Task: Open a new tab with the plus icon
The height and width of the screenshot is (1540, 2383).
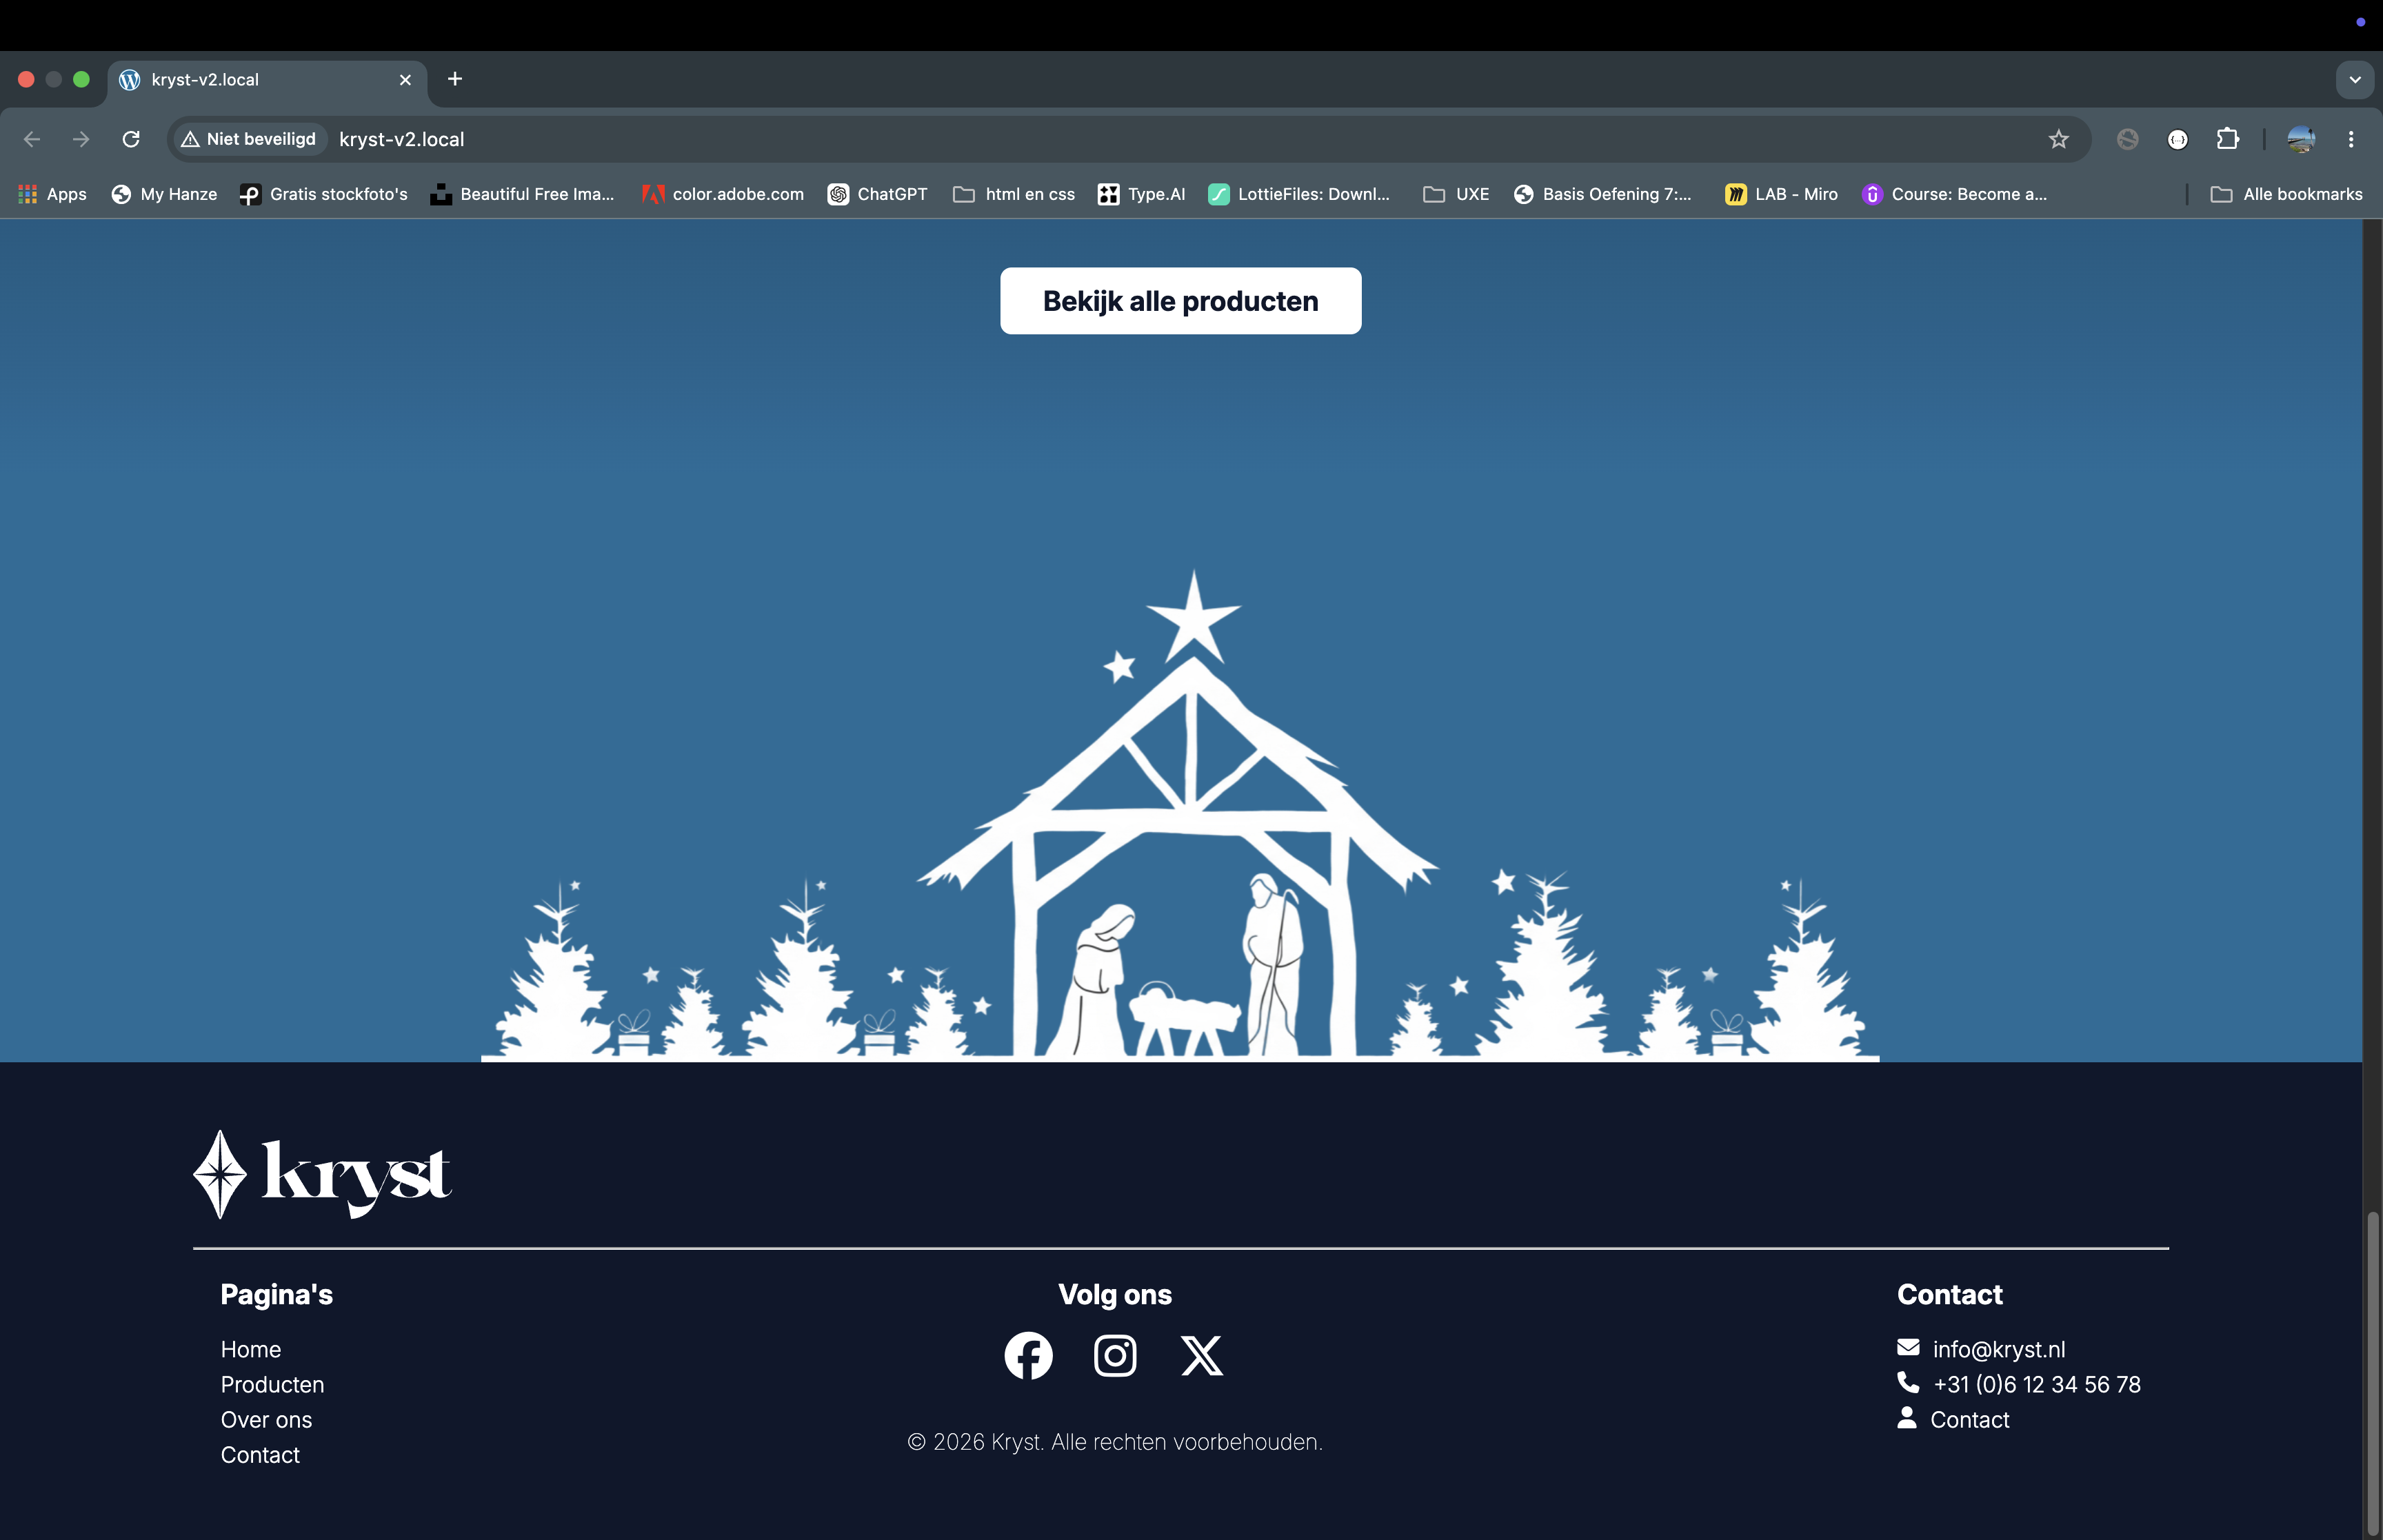Action: [x=455, y=79]
